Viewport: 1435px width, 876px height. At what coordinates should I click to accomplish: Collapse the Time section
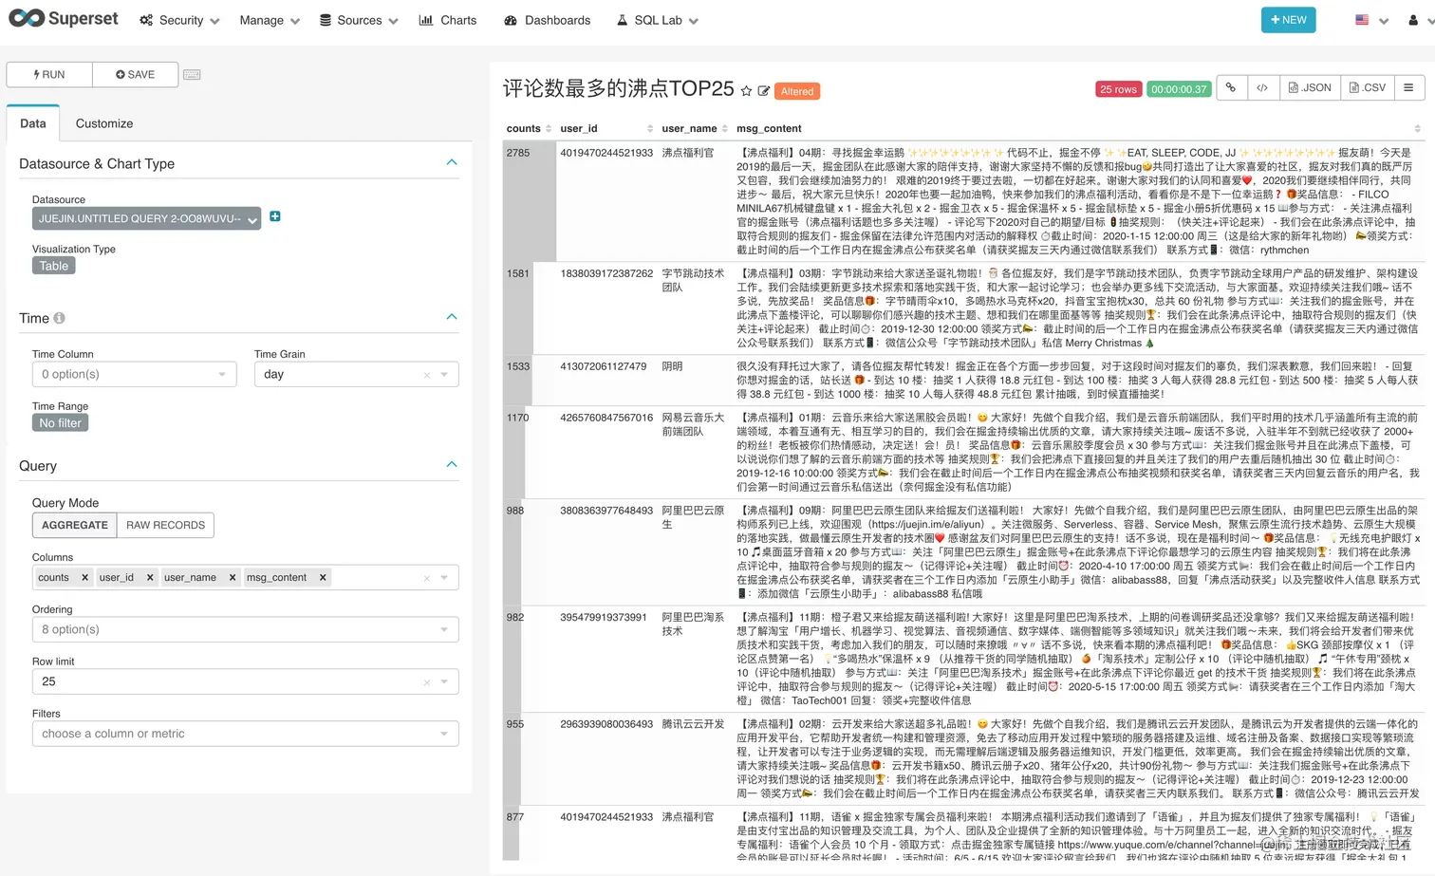pos(452,317)
